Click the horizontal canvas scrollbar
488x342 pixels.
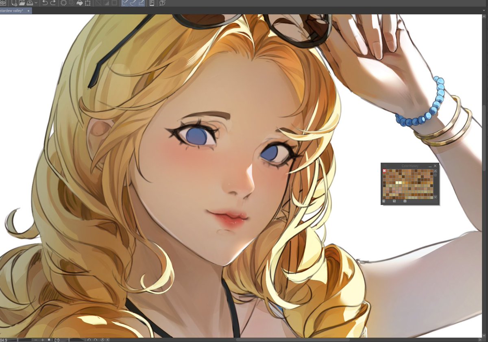[293, 340]
